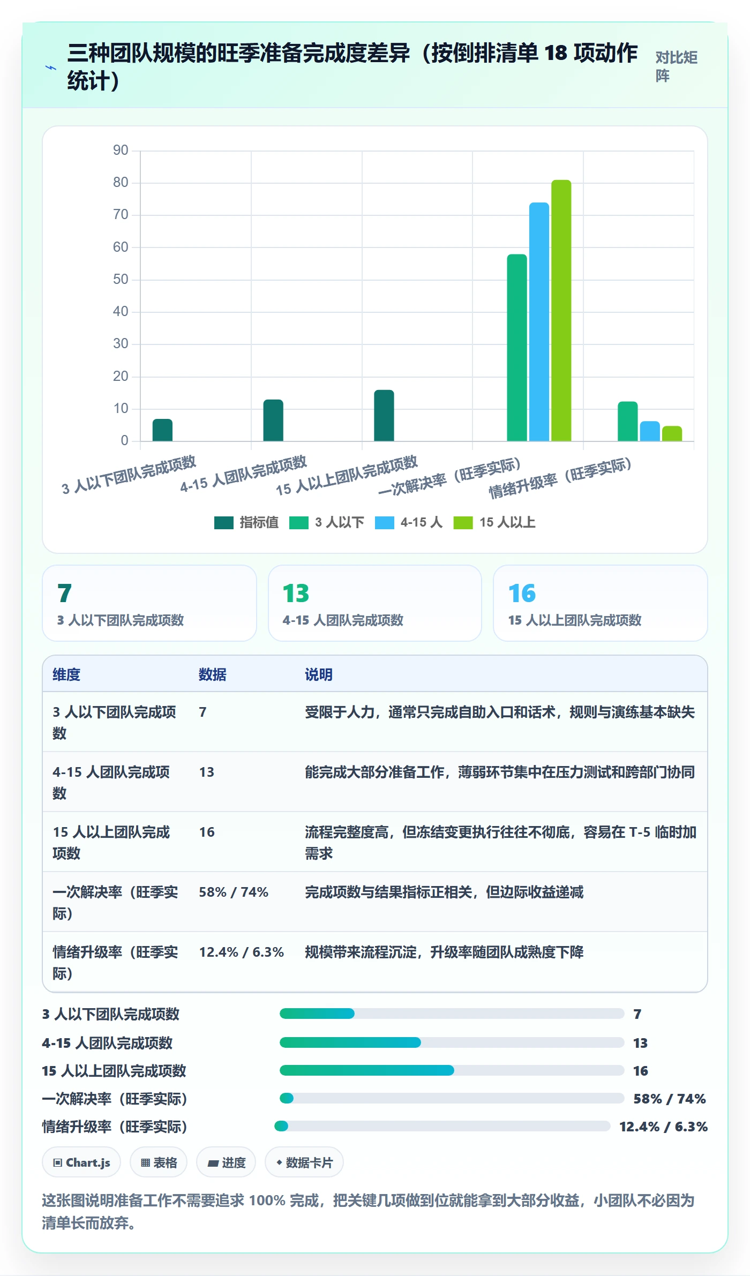Click the green 3 人以下 bar of 情绪升级率

click(628, 422)
